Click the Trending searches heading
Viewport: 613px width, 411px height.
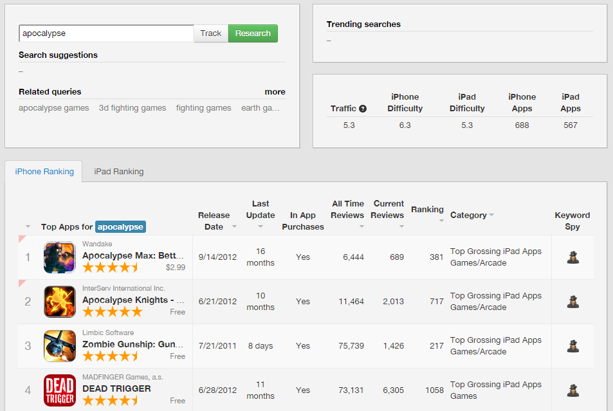[x=363, y=24]
